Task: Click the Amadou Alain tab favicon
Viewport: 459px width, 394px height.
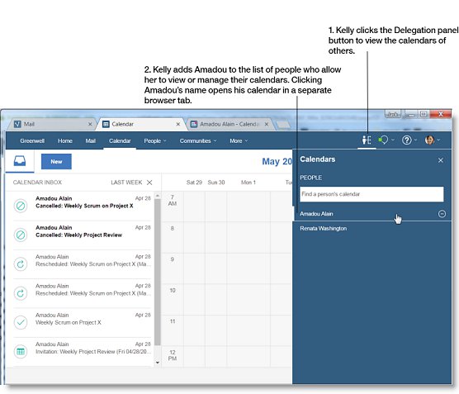Action: 194,124
